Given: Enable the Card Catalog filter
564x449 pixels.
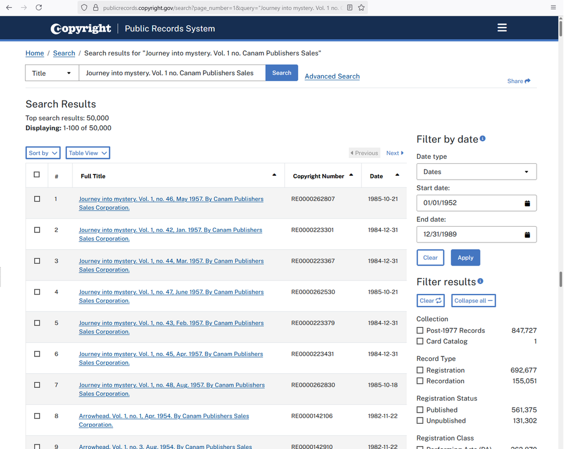Looking at the screenshot, I should click(420, 341).
